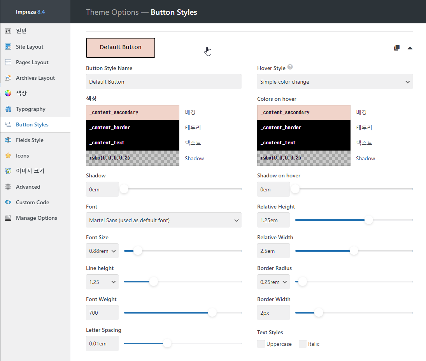
Task: Click the duplicate button style icon
Action: tap(397, 48)
